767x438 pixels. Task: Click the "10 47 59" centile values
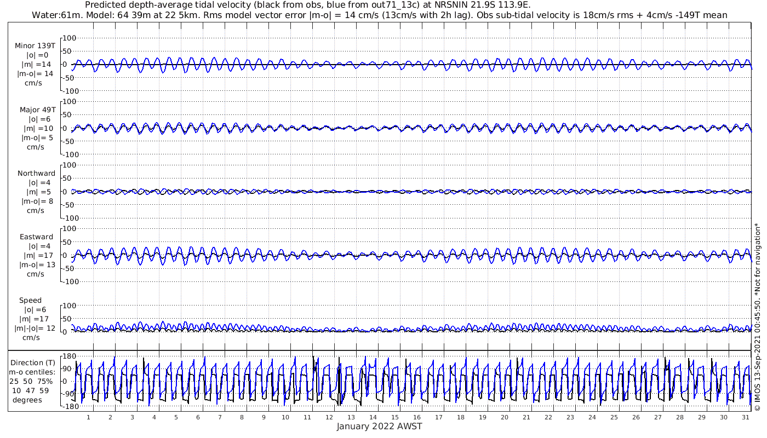(31, 391)
